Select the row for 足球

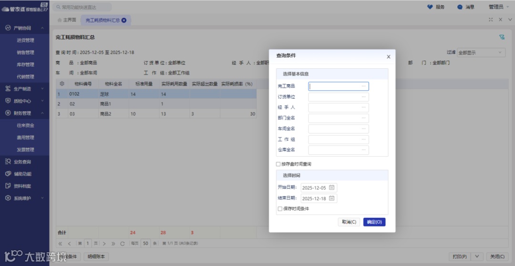click(156, 94)
